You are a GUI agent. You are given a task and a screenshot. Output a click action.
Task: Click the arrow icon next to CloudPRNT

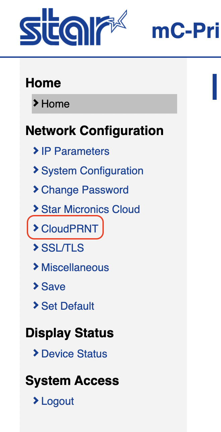[36, 228]
